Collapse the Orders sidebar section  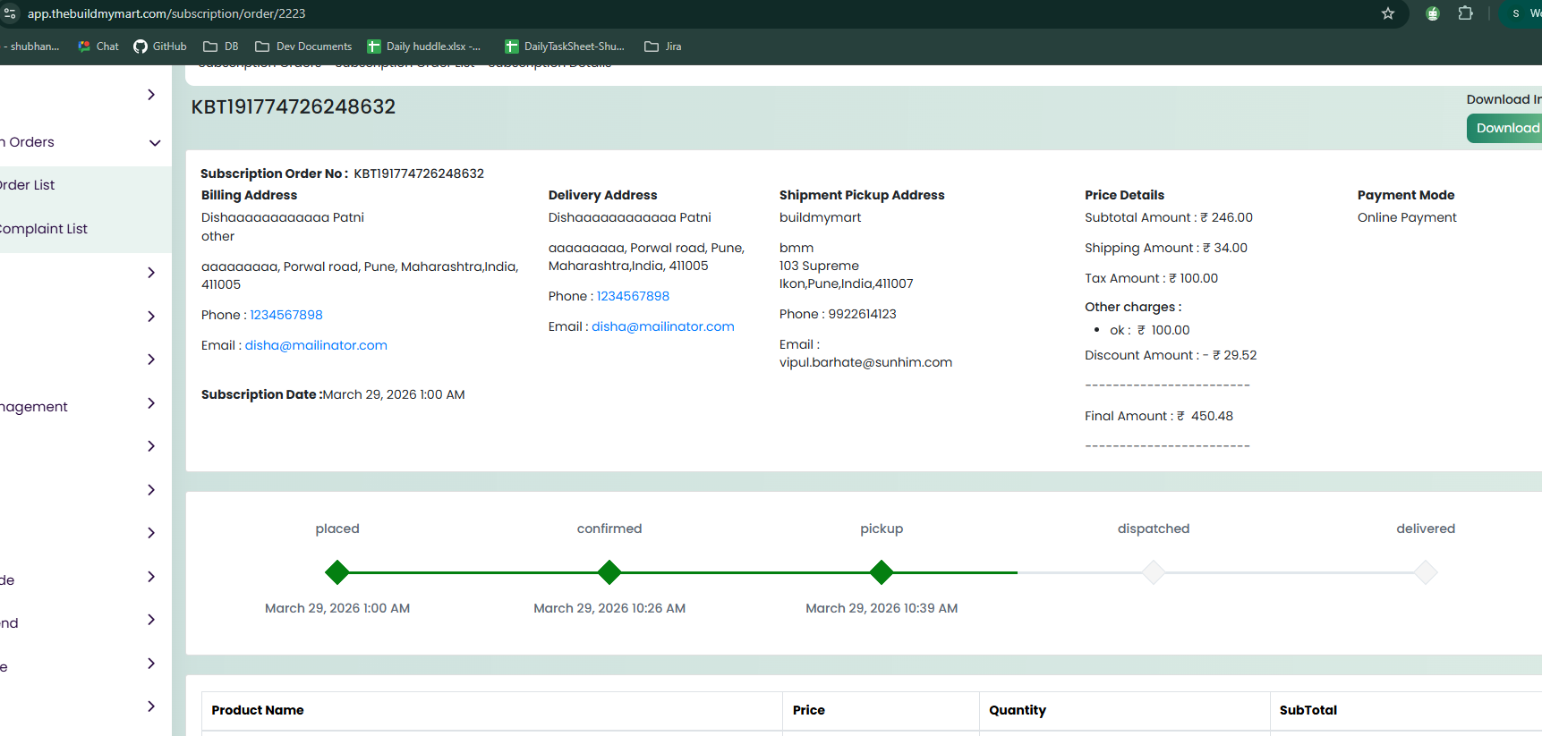tap(155, 143)
